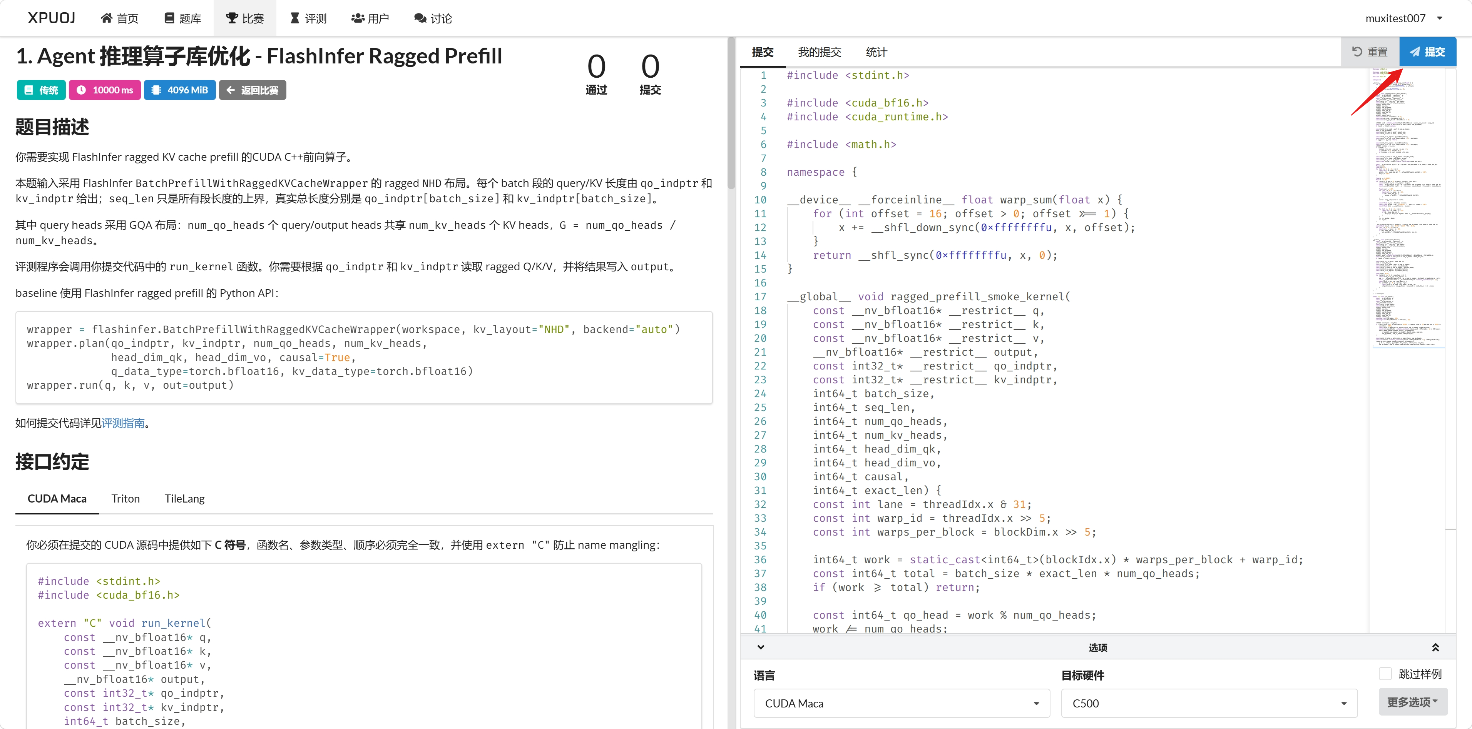Screen dimensions: 1472x729
Task: Open the 评测指南 judging guide link
Action: tap(123, 423)
